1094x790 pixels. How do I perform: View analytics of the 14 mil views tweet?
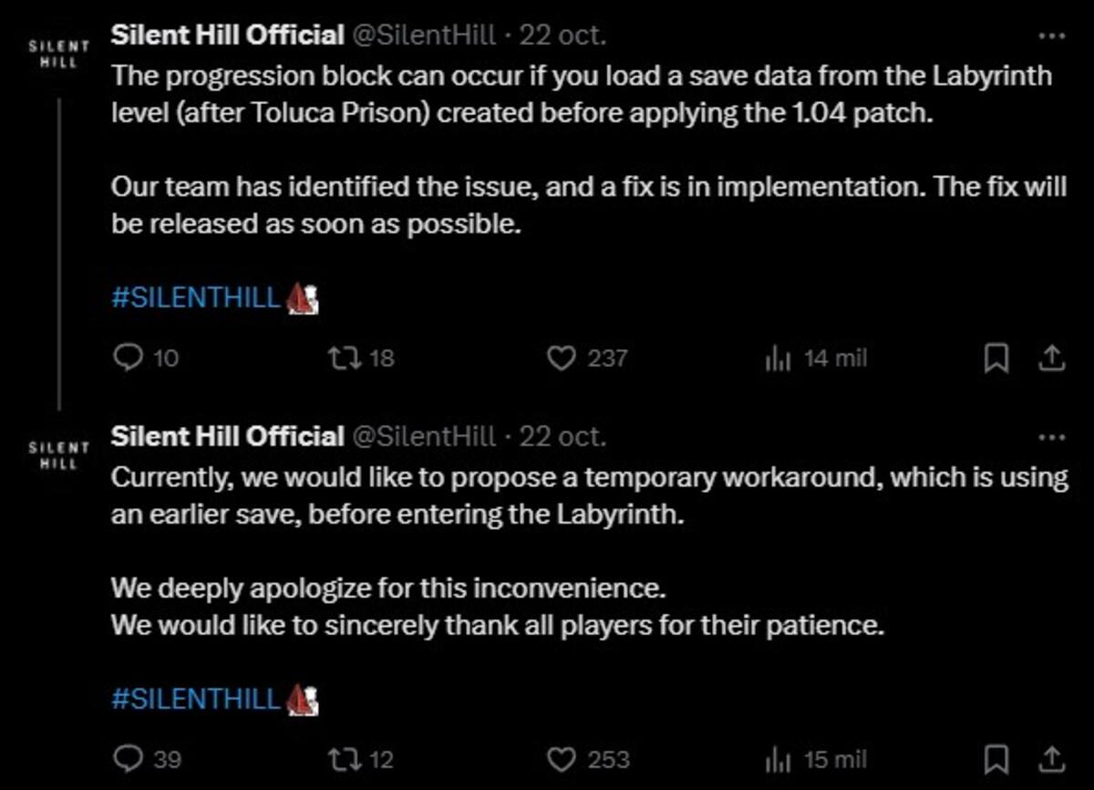[815, 359]
